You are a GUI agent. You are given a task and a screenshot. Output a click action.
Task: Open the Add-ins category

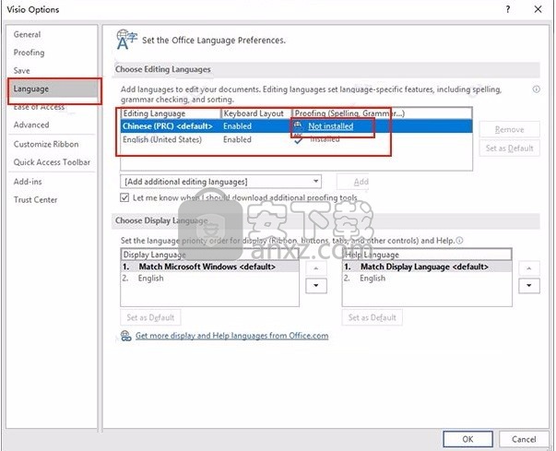click(28, 182)
